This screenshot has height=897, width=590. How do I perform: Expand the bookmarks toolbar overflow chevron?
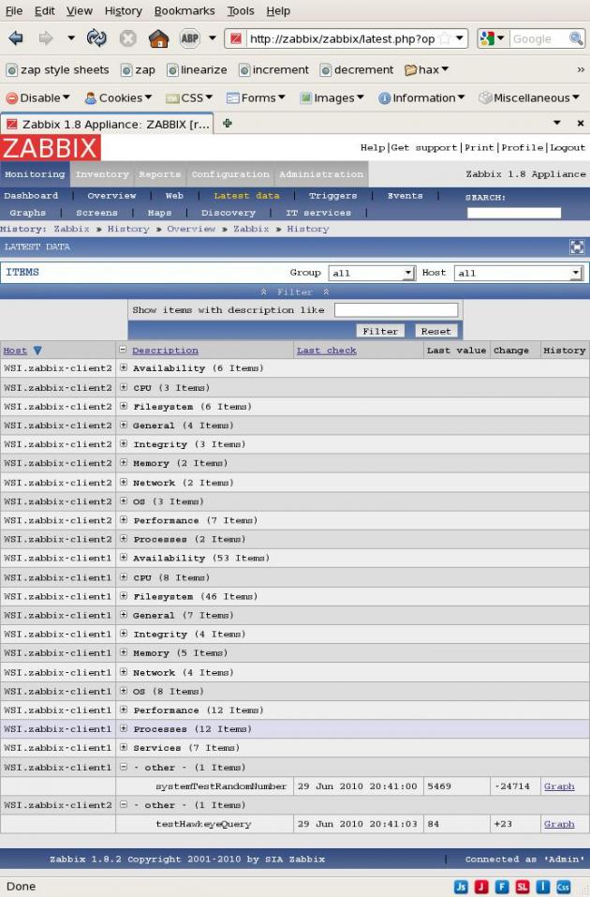click(581, 69)
